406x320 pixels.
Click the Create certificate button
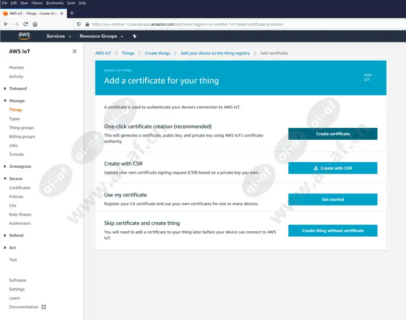tap(333, 134)
